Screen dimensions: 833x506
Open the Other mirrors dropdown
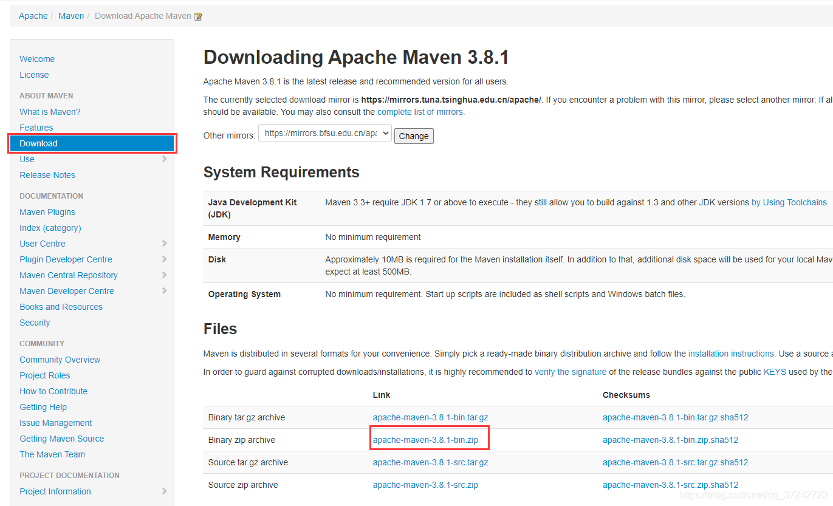325,134
